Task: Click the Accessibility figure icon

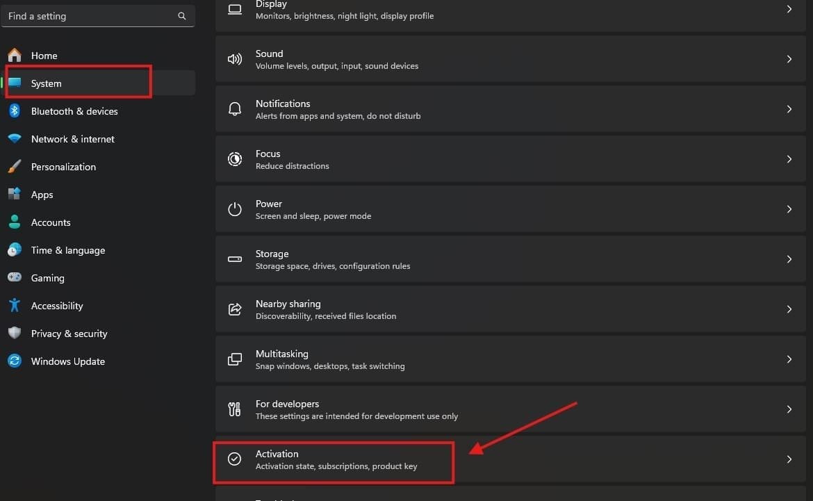Action: [15, 306]
